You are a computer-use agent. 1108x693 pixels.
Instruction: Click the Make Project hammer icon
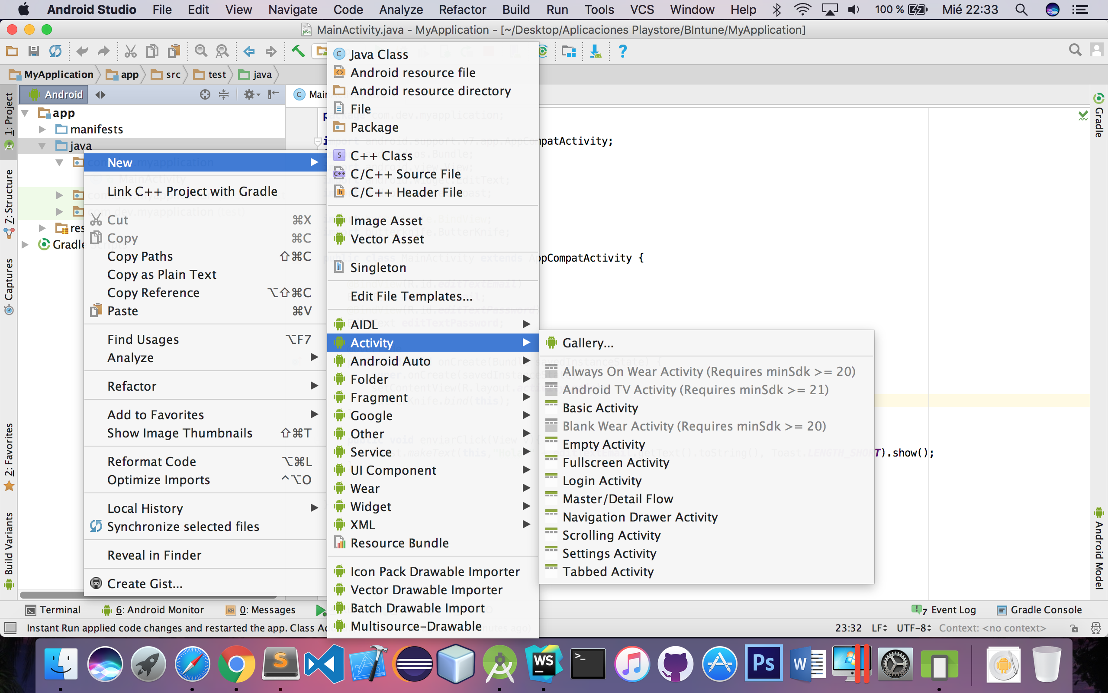pyautogui.click(x=298, y=51)
